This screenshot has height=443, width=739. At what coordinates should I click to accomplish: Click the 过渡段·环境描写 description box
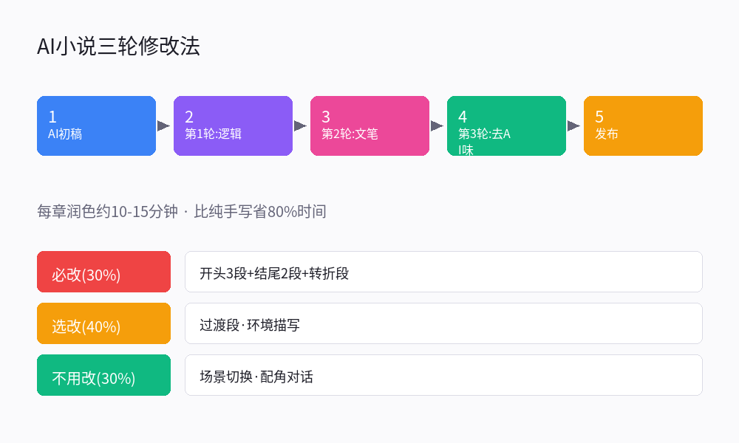tap(443, 323)
